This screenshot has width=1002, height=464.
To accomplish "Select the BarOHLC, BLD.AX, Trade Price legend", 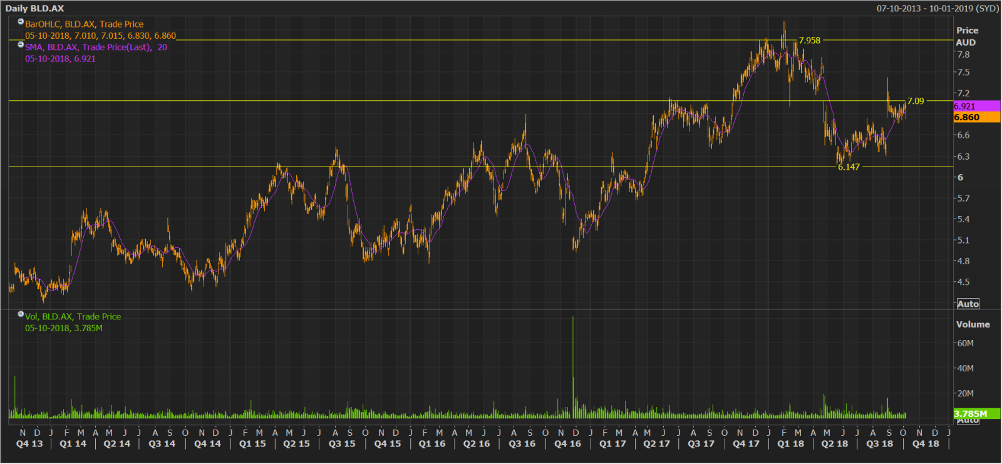I will (84, 24).
